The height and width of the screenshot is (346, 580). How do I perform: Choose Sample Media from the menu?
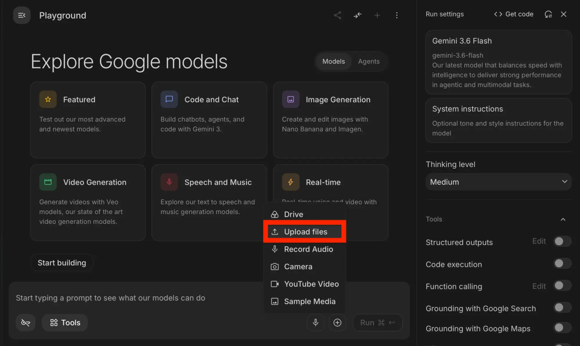(305, 301)
